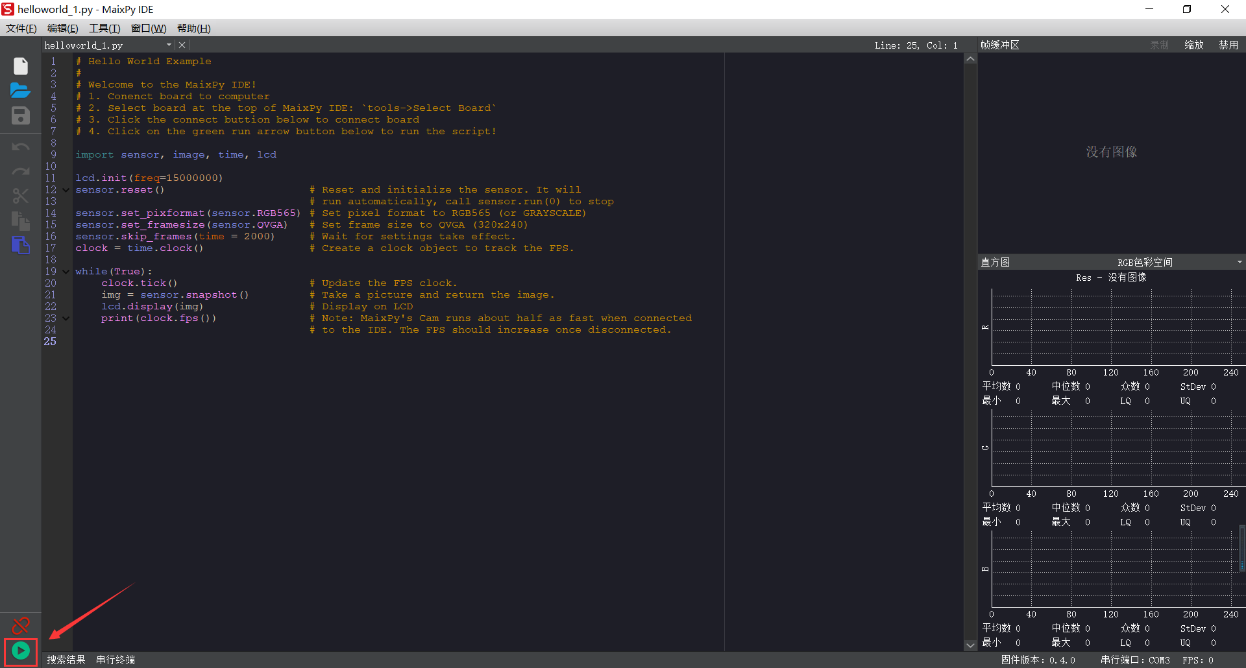Click the Line: 25, Col: 1 indicator

916,45
